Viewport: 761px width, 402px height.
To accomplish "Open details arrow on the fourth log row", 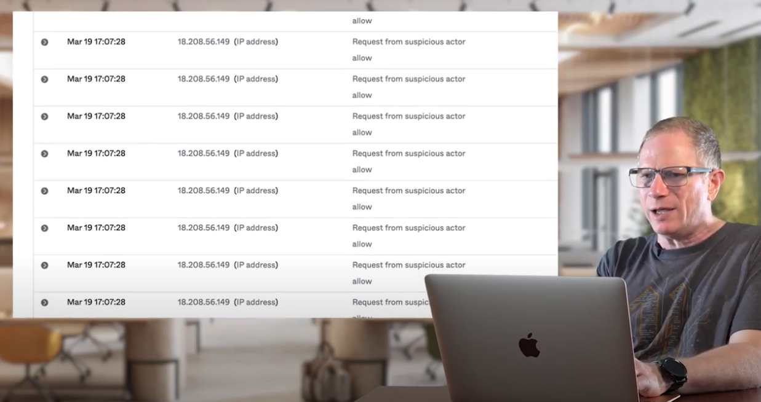I will 44,154.
